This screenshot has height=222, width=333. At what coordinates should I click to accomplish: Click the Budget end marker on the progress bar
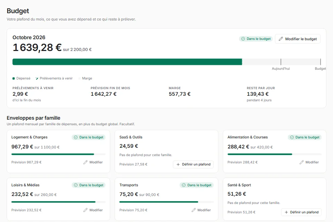point(321,62)
